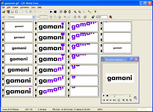
Task: Zoom in within the Preview window
Action: tap(123, 100)
